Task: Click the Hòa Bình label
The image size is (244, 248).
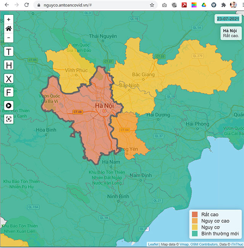Action: (46, 130)
